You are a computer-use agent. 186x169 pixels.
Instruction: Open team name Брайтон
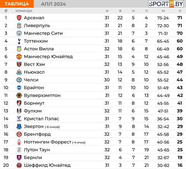click(34, 88)
